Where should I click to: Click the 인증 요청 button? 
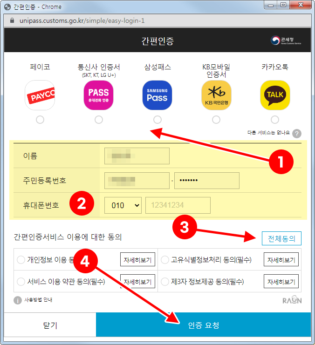[x=204, y=325]
